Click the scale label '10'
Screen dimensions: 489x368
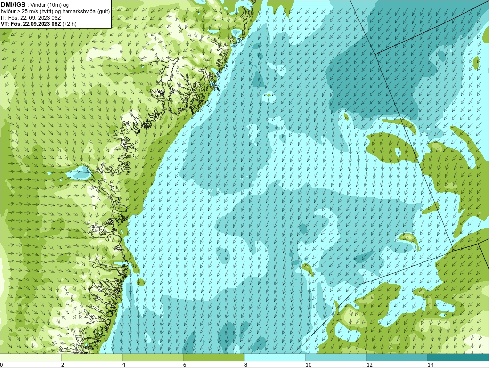308,365
